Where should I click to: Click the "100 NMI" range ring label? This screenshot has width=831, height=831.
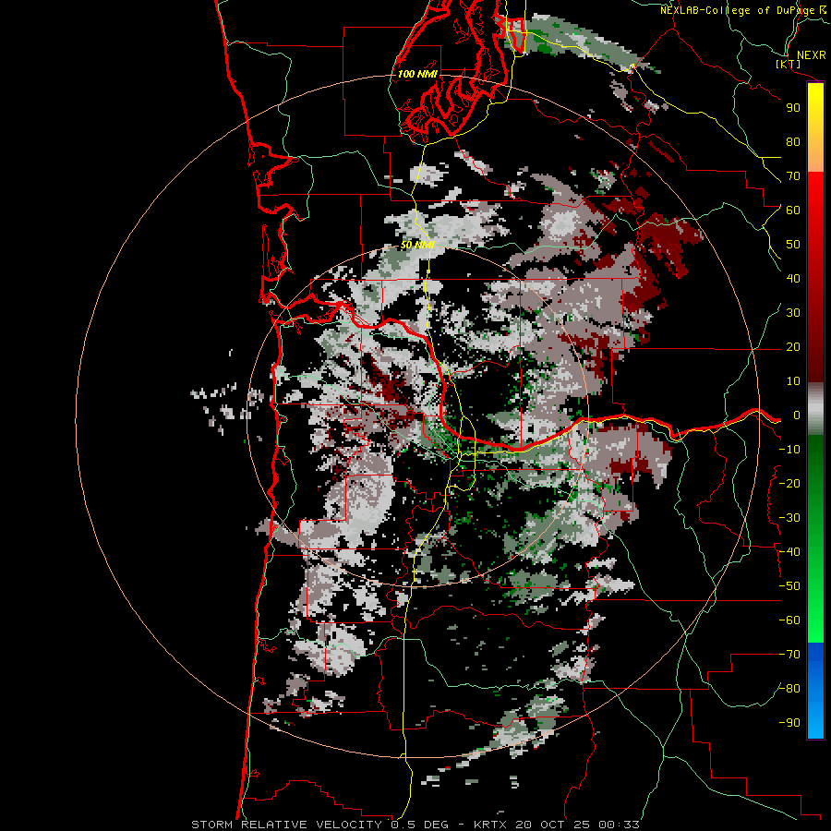coord(417,74)
